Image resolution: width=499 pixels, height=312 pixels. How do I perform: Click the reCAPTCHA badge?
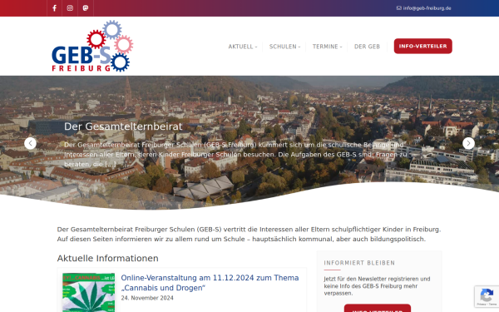pyautogui.click(x=487, y=297)
